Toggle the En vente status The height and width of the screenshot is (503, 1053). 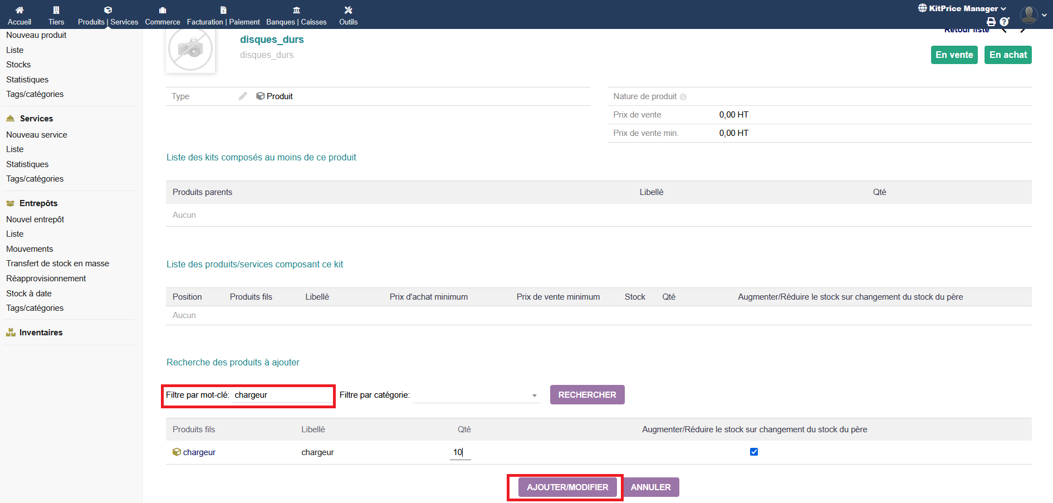pyautogui.click(x=954, y=55)
